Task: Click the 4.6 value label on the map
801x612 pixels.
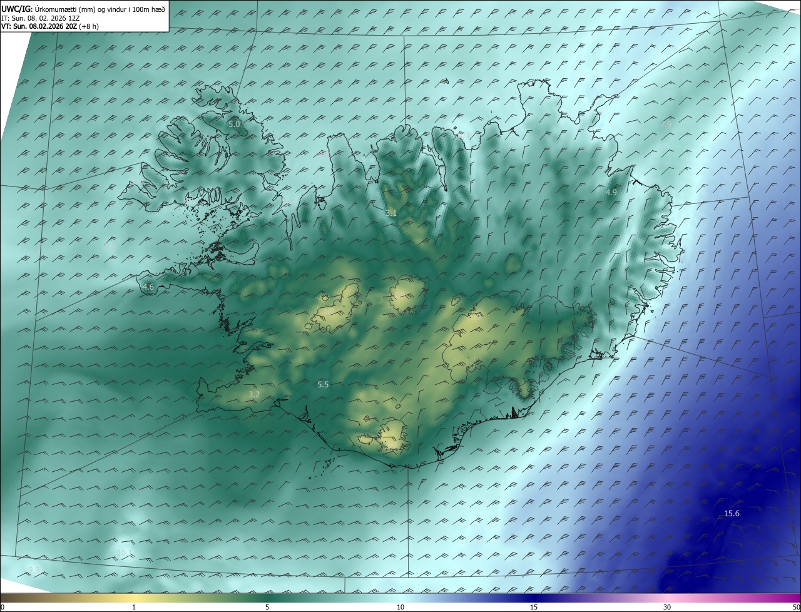Action: [148, 287]
